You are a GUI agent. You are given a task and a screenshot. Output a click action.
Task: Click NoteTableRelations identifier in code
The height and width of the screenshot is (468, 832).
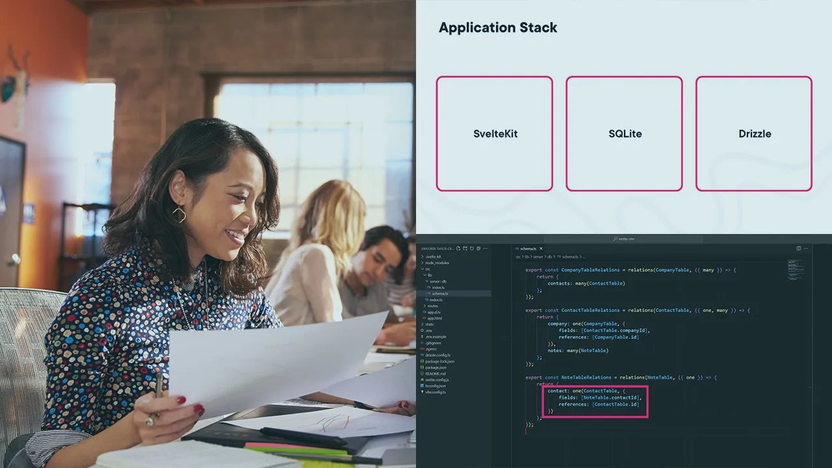[x=586, y=377]
